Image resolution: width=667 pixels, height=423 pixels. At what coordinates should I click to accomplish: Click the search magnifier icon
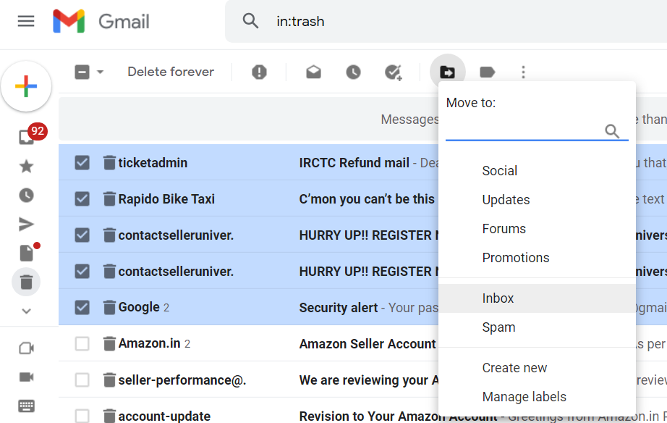[x=250, y=21]
